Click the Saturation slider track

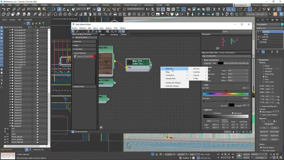click(x=226, y=100)
